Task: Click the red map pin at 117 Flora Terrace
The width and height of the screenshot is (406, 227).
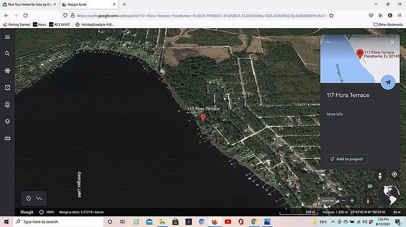Action: pos(203,118)
